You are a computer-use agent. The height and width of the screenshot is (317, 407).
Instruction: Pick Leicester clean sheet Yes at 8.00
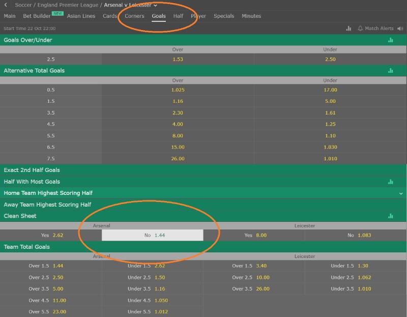[254, 236]
